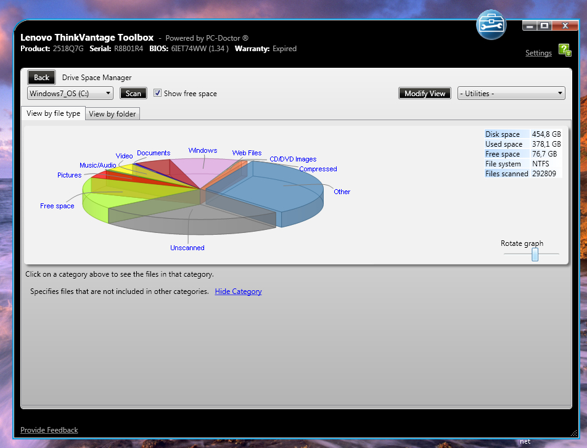
Task: Select the Music/Audio category label
Action: pos(97,165)
